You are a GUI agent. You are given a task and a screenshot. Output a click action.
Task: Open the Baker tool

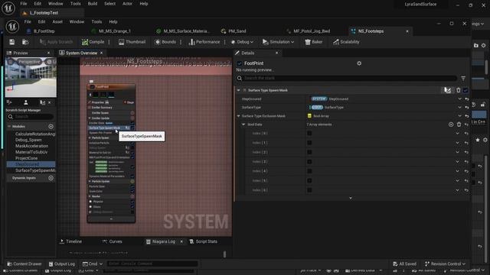[x=313, y=42]
